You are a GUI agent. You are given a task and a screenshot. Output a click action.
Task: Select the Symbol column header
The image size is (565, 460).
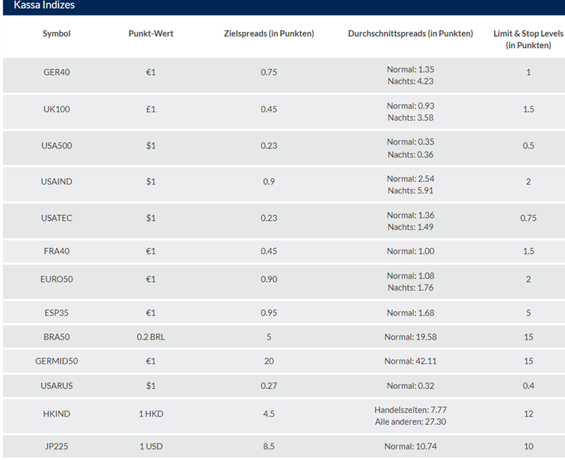57,34
